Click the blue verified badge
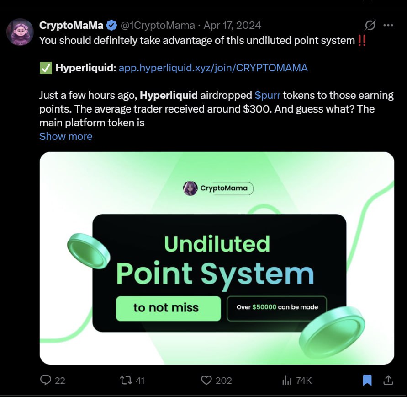 111,25
